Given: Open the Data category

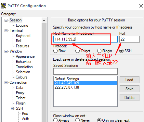Looking at the screenshot, I should click(20, 88).
